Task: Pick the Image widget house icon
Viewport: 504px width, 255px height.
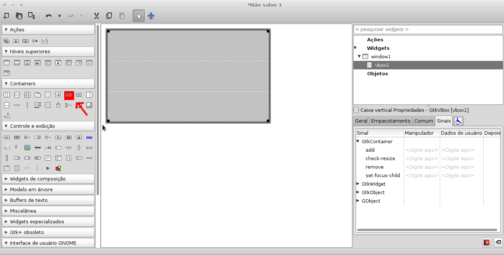Action: tap(27, 148)
